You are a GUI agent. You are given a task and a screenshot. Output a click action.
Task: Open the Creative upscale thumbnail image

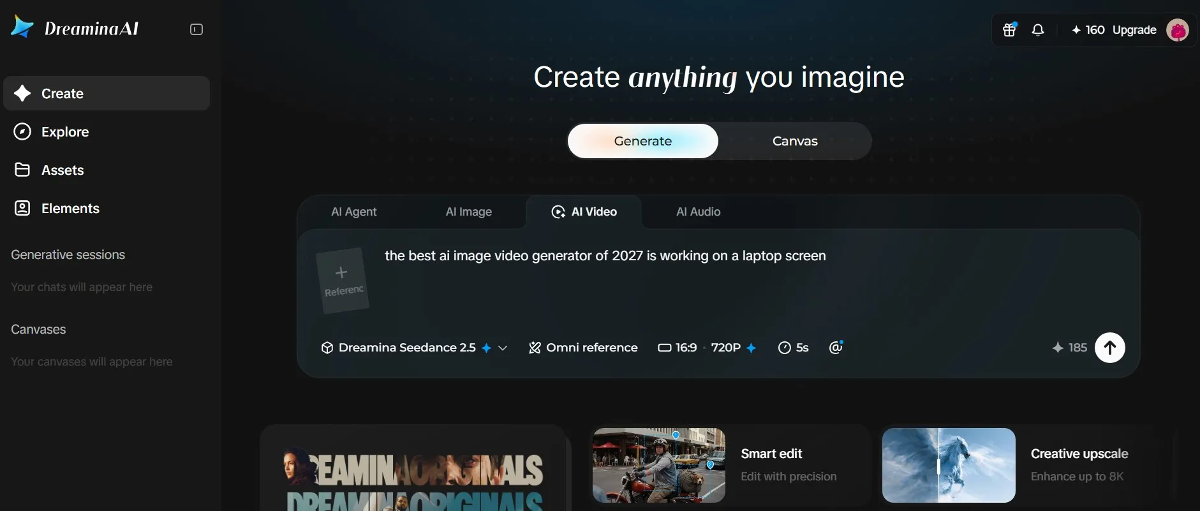click(x=949, y=465)
